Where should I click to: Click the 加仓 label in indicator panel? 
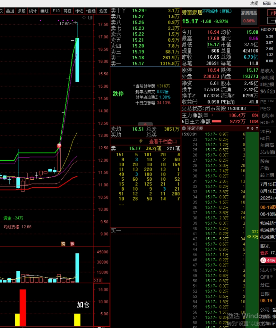83,305
